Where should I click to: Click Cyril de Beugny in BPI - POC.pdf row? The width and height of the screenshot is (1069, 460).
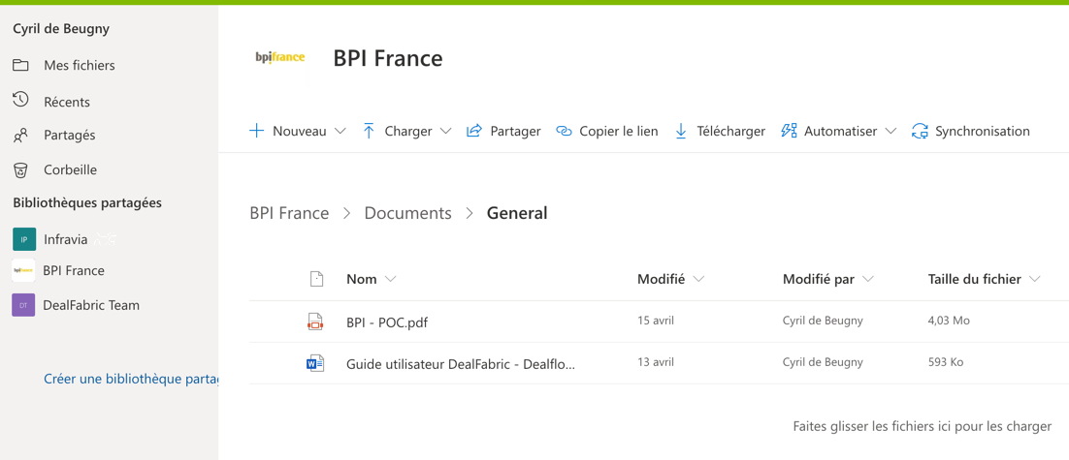pyautogui.click(x=823, y=321)
